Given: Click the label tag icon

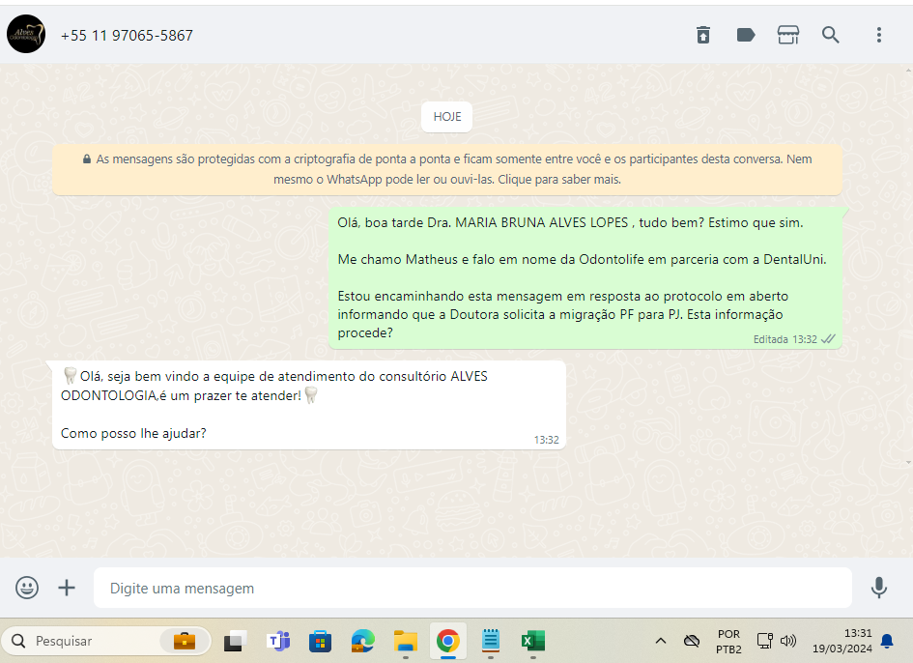Looking at the screenshot, I should 745,35.
